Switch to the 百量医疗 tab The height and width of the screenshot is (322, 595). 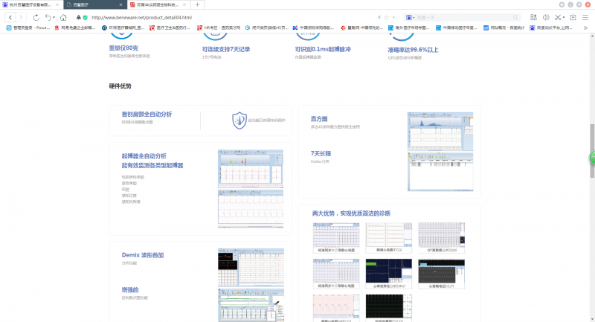[x=93, y=4]
